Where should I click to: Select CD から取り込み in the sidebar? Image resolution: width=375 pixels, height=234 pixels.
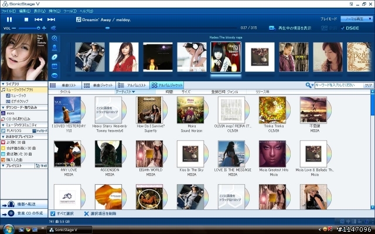point(16,119)
